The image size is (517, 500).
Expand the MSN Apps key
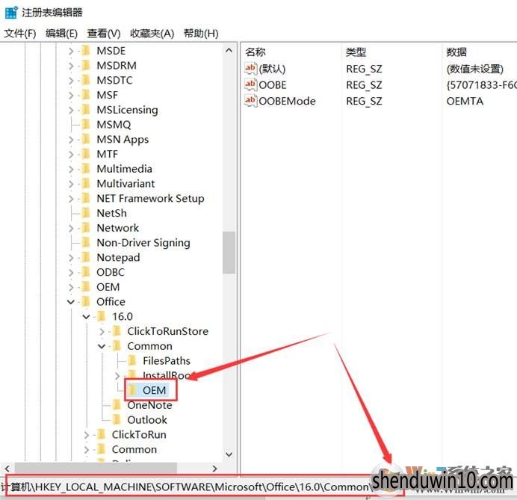(71, 140)
